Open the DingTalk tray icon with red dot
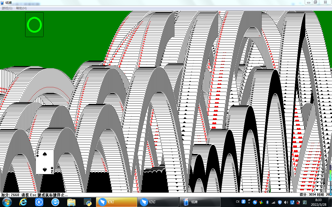 [x=255, y=202]
